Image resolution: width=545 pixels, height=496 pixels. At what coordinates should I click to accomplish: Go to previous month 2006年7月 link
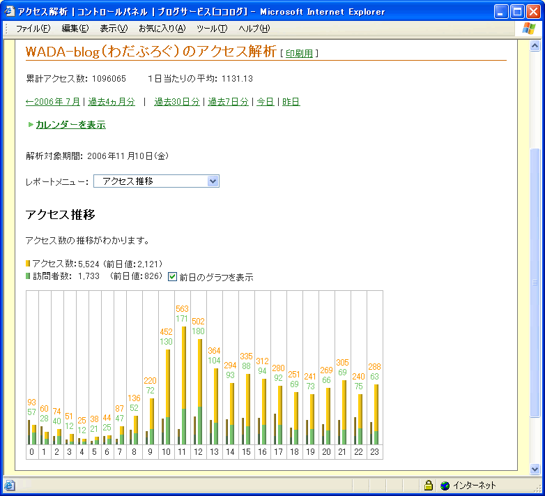click(53, 102)
